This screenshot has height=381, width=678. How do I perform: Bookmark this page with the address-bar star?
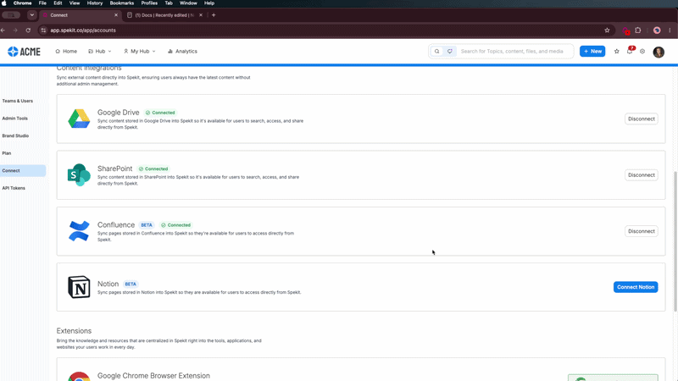point(607,30)
